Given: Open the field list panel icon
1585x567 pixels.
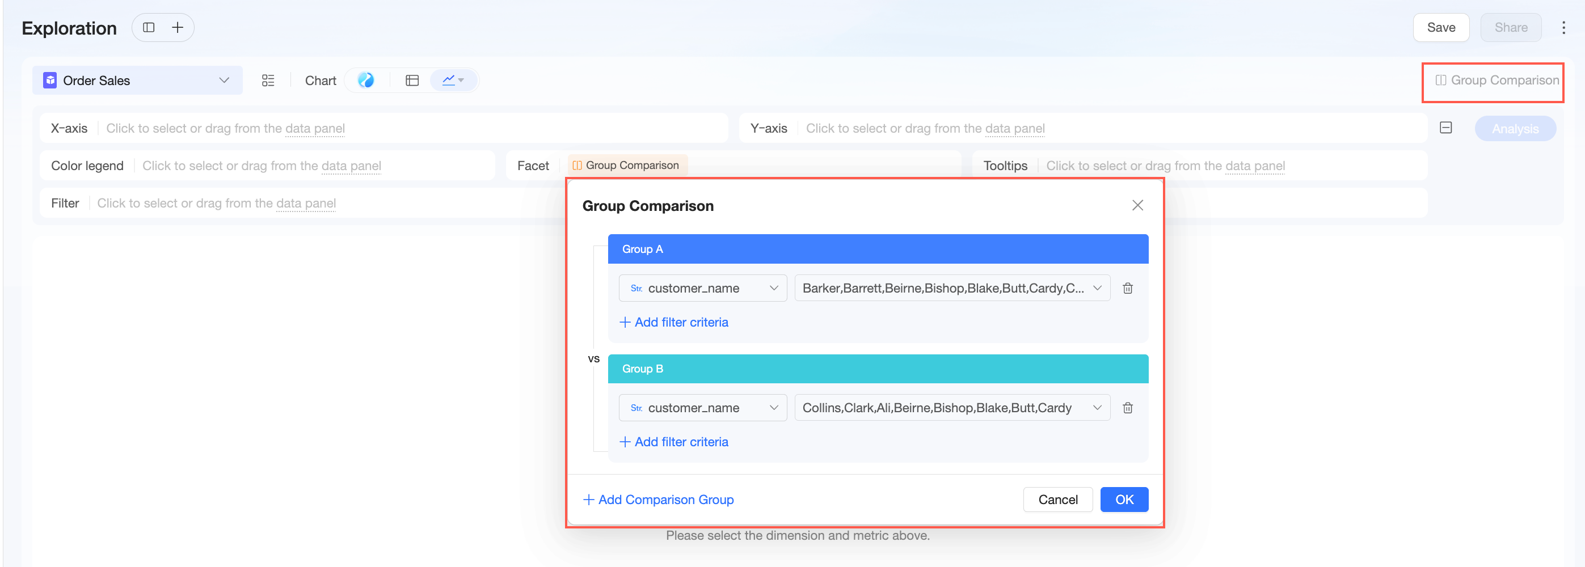Looking at the screenshot, I should tap(268, 81).
